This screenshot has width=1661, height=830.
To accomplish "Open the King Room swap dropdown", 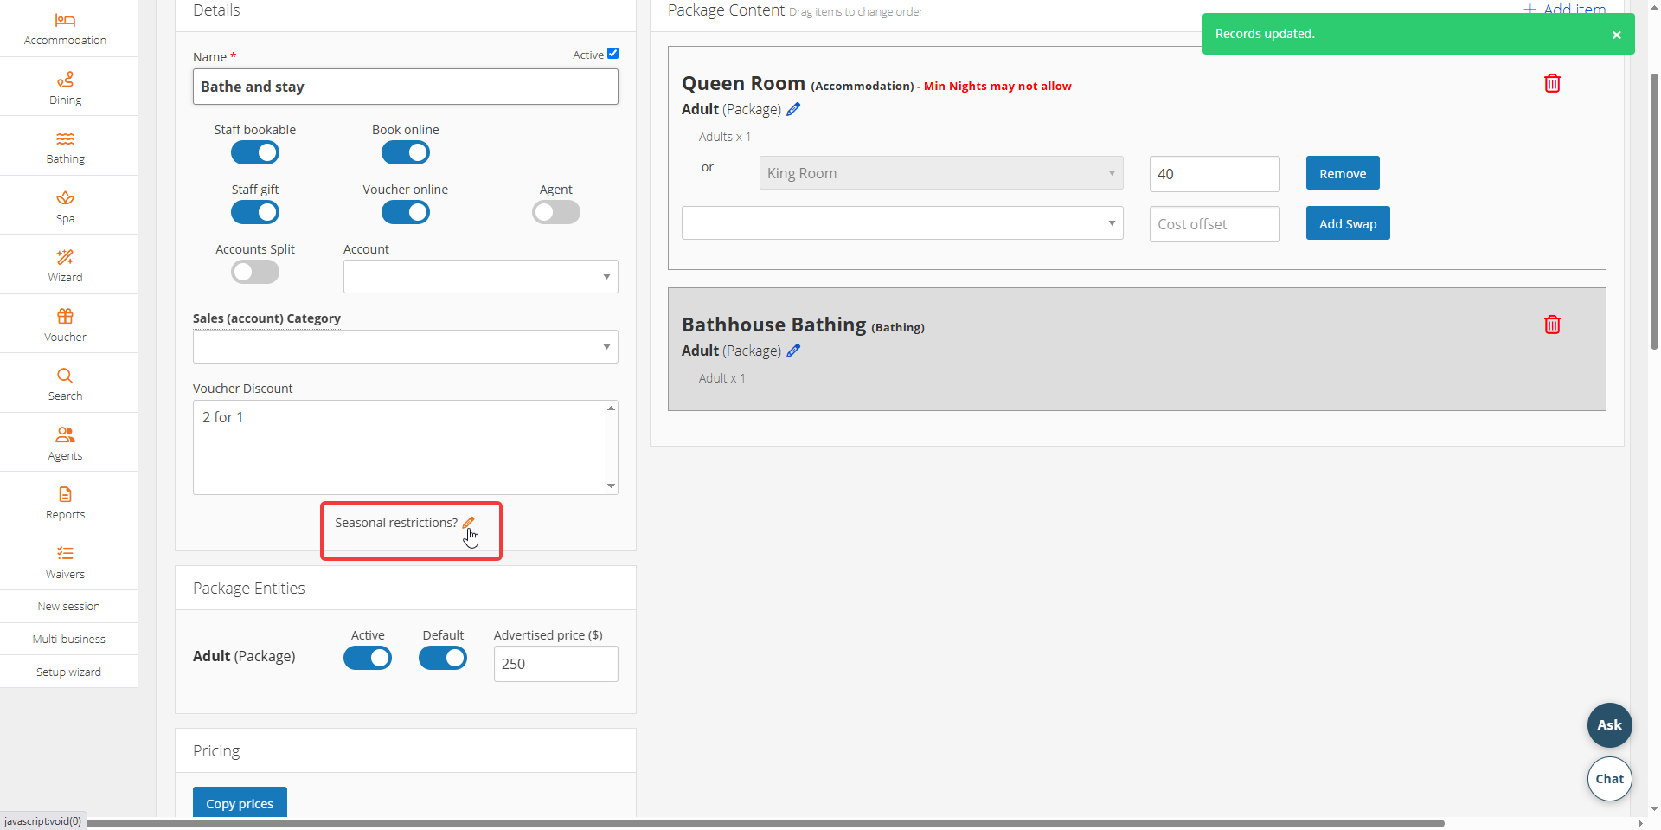I will pos(941,173).
